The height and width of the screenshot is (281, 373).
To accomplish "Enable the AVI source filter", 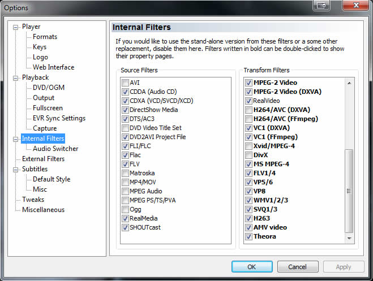I will [x=125, y=83].
